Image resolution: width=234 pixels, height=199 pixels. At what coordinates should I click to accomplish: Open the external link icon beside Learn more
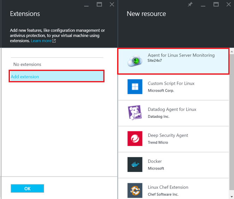coord(54,41)
